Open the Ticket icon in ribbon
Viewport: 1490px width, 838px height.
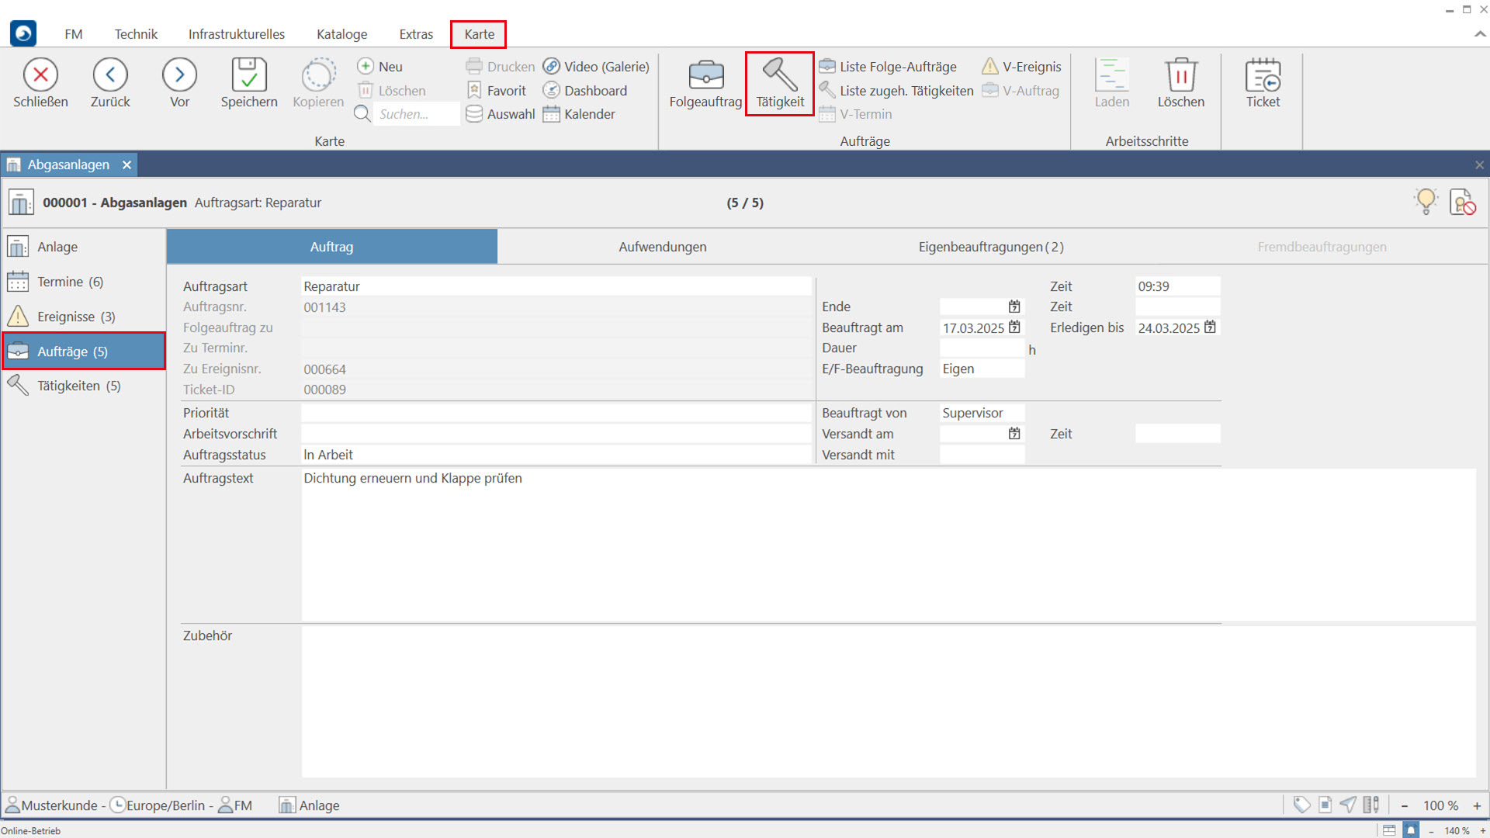(1263, 76)
